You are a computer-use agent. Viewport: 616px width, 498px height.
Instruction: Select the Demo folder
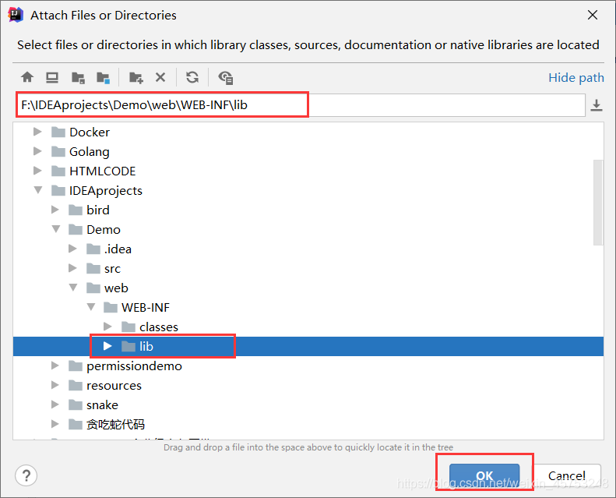click(94, 230)
